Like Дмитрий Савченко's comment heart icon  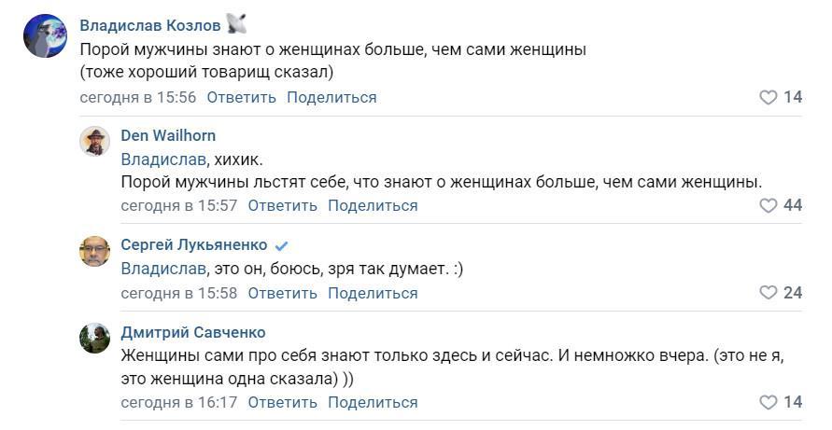tap(768, 403)
